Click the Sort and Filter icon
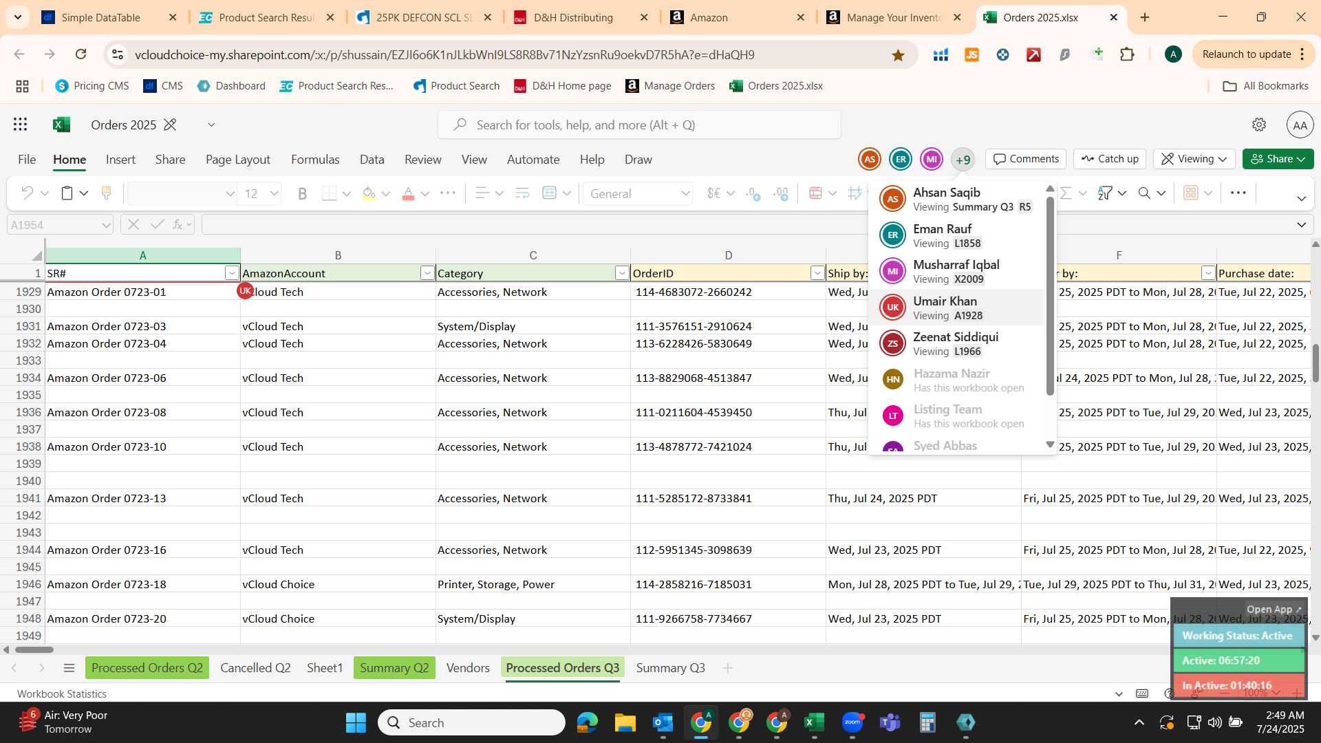The width and height of the screenshot is (1321, 743). pos(1105,193)
